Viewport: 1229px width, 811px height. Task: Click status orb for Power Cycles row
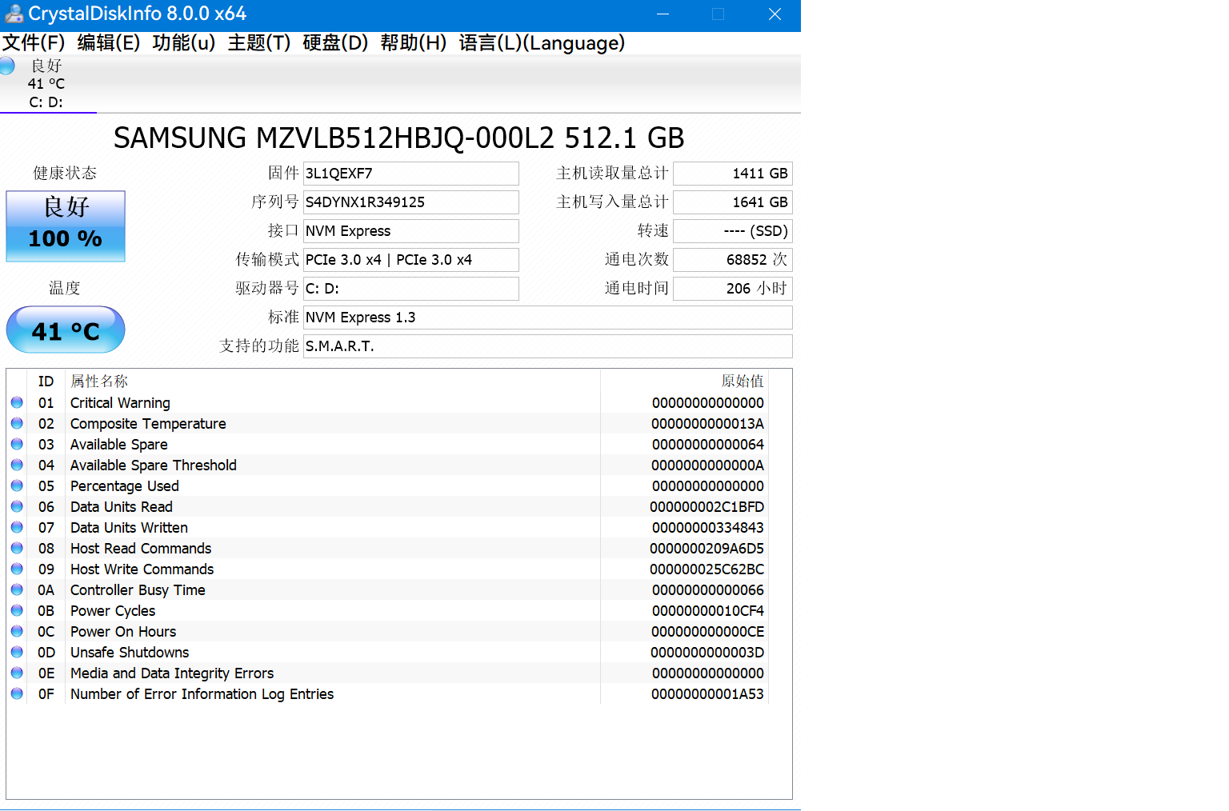point(17,610)
